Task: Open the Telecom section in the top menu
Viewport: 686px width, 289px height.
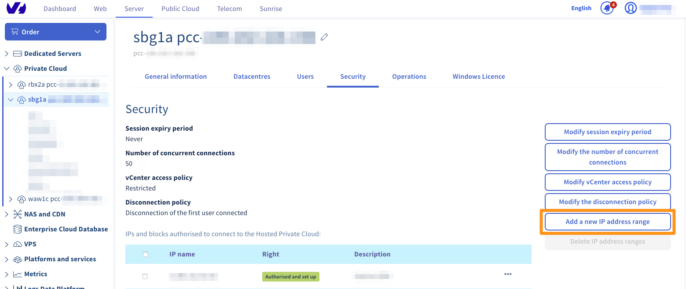Action: coord(229,8)
